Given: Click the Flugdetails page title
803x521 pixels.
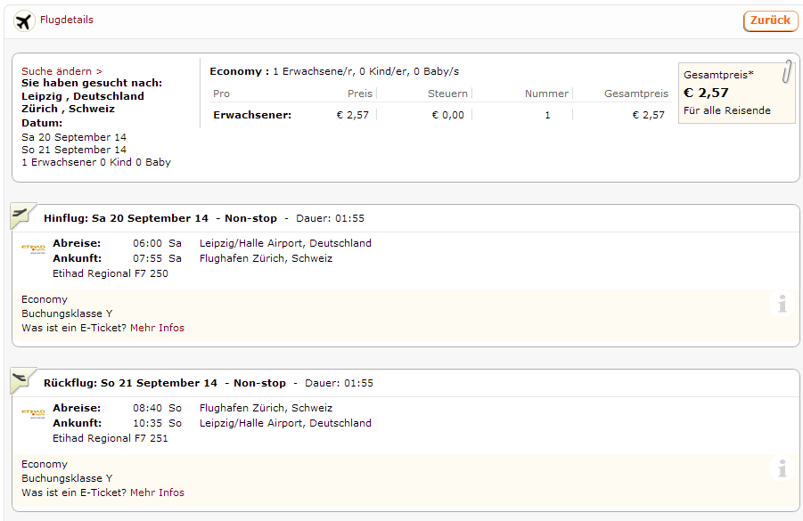Looking at the screenshot, I should click(67, 20).
